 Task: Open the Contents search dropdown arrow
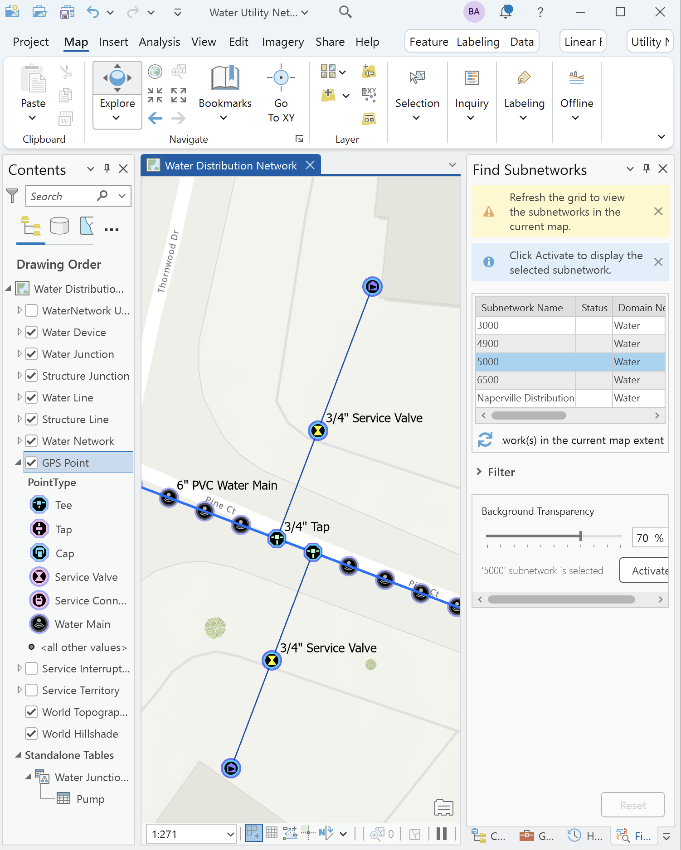[122, 196]
